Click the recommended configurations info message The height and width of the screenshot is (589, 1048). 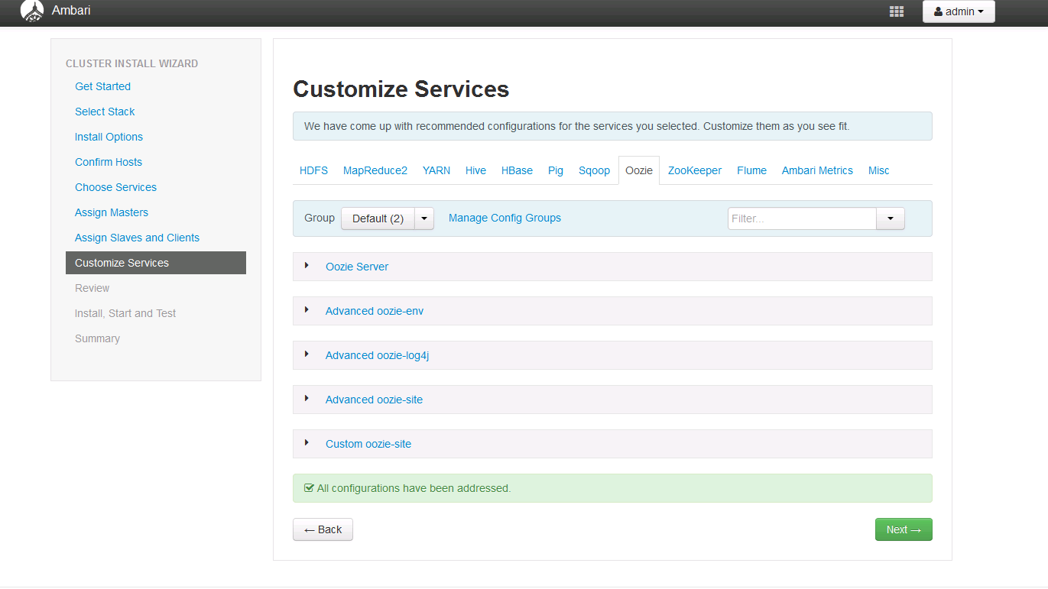[612, 126]
